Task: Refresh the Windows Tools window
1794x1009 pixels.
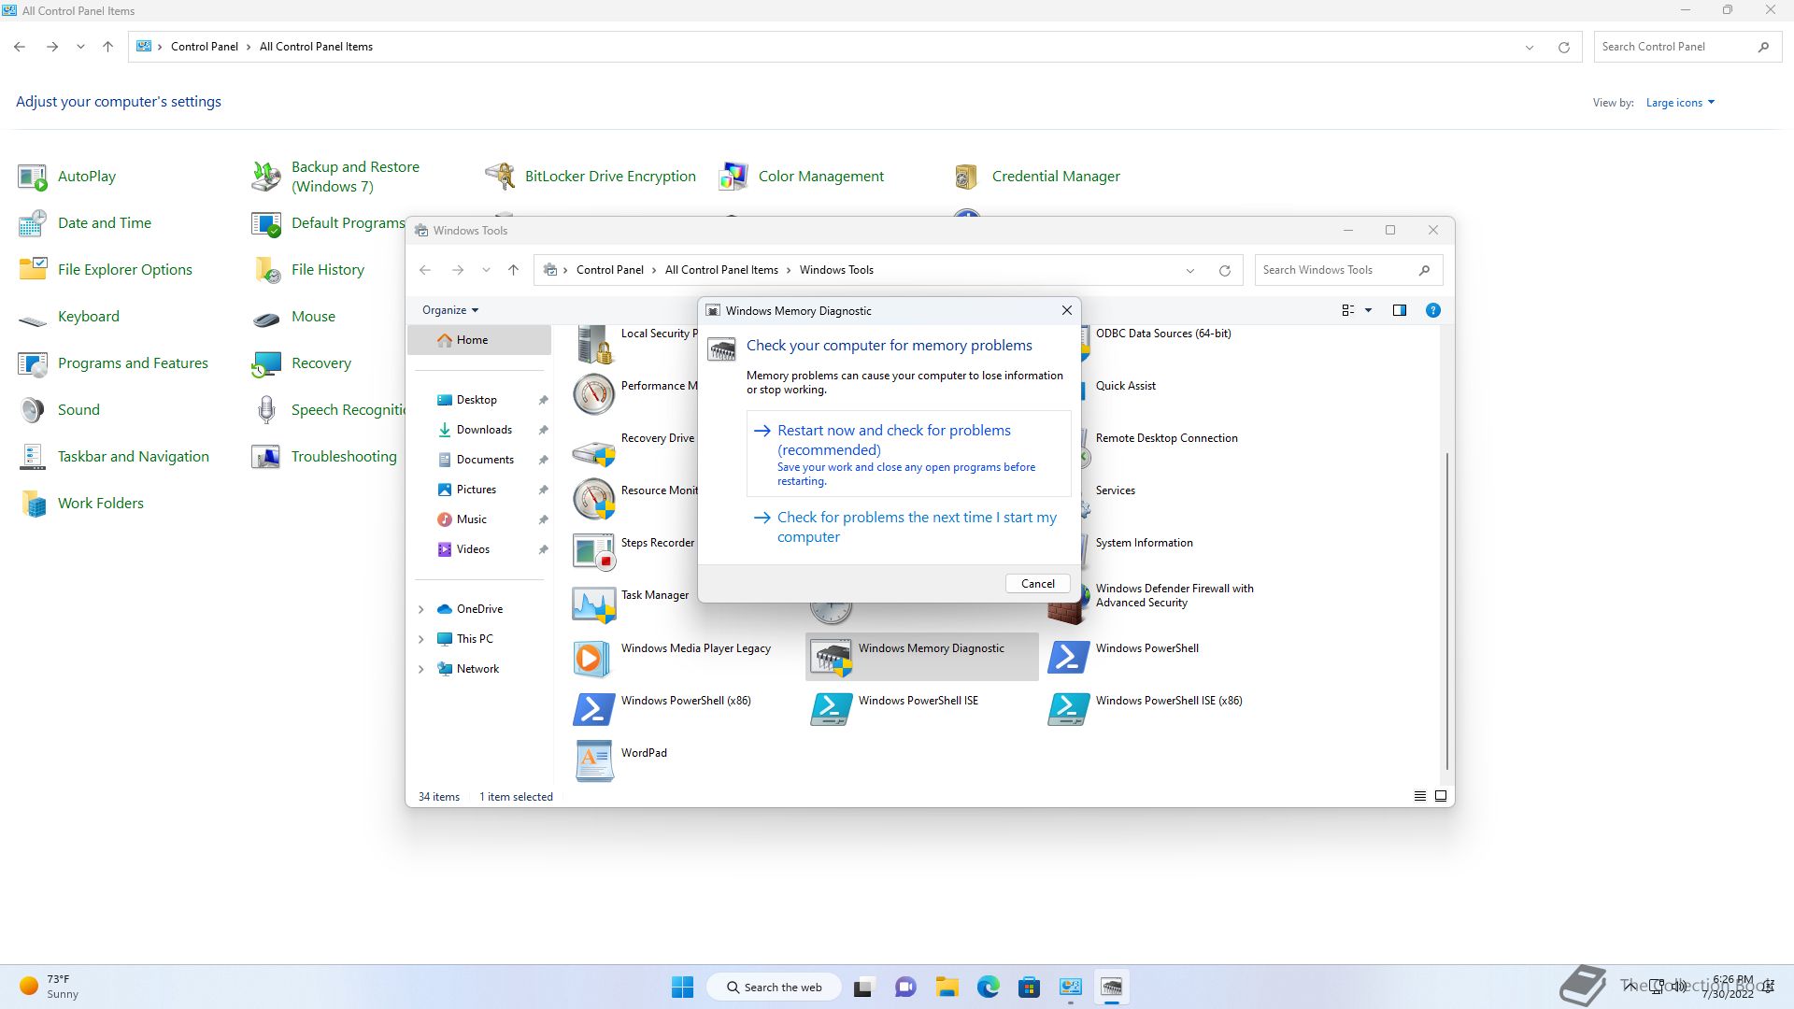Action: (x=1224, y=270)
